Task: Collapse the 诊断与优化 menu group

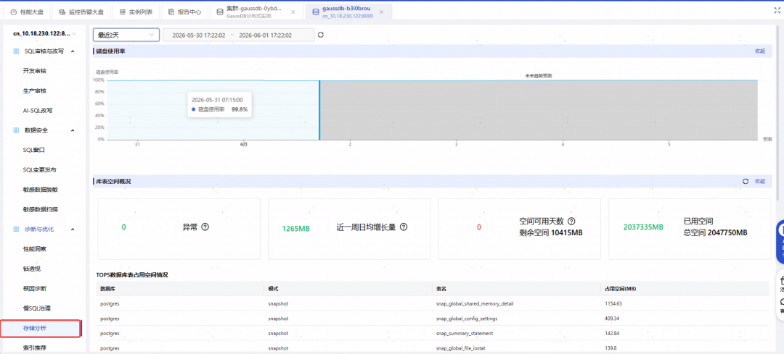Action: point(73,229)
